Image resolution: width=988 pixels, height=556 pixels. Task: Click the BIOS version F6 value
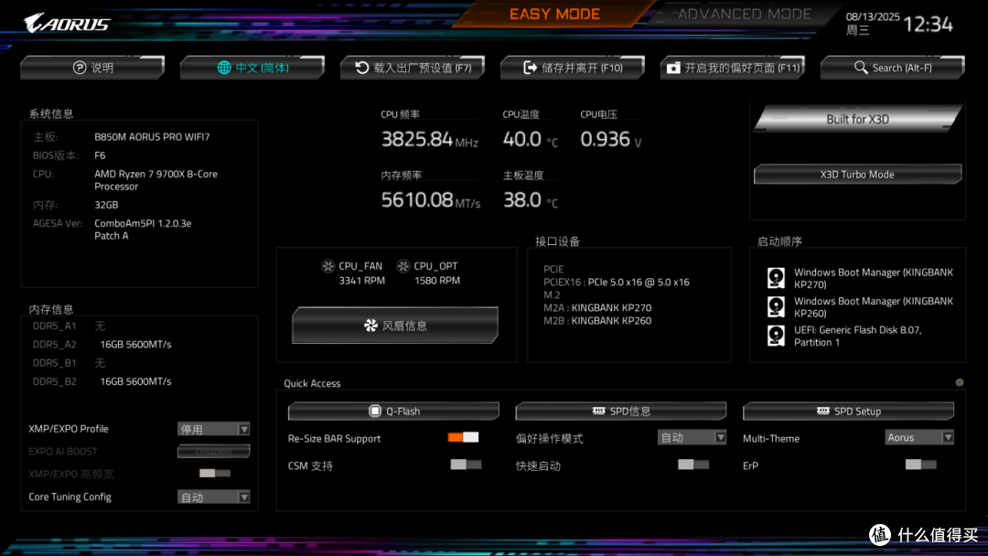click(100, 155)
